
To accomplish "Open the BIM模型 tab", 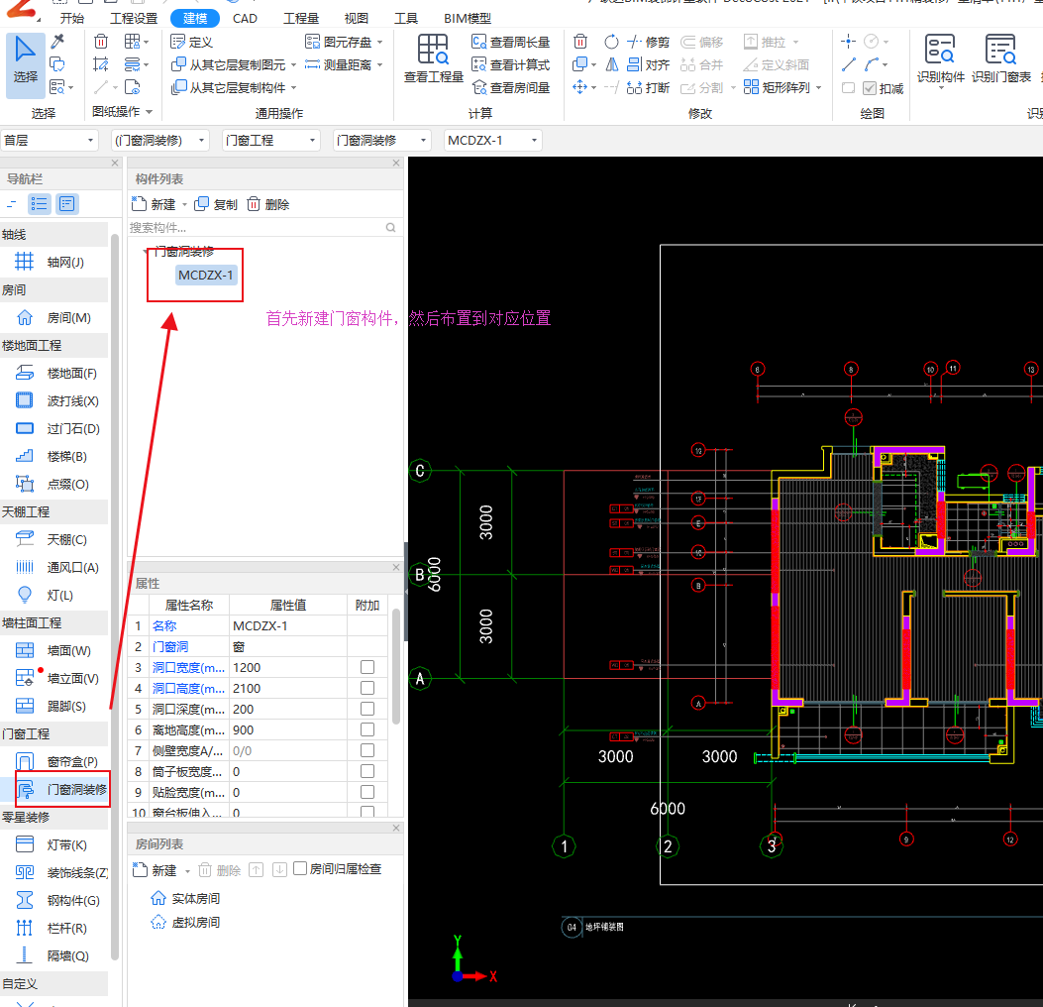I will point(467,19).
